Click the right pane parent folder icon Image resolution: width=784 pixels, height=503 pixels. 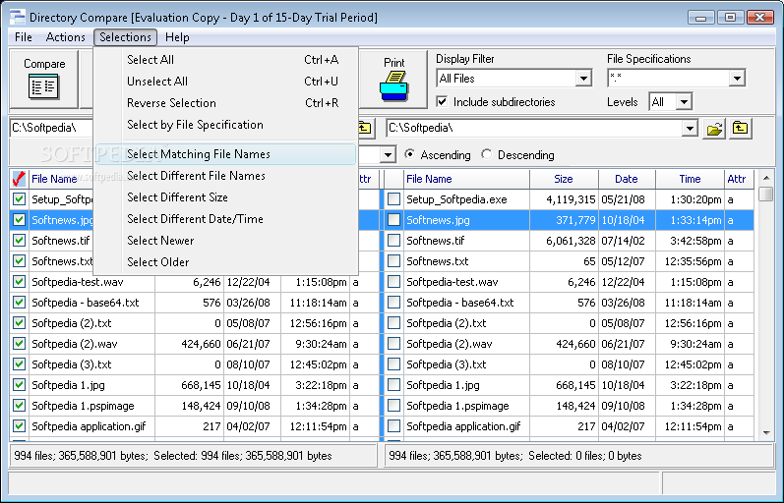coord(740,129)
